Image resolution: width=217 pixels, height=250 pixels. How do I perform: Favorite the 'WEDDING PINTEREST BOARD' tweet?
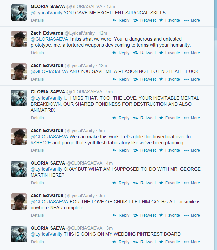click(170, 242)
